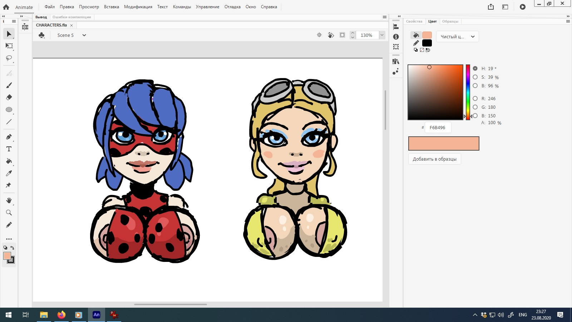Select the Text tool
This screenshot has width=572, height=322.
(9, 149)
